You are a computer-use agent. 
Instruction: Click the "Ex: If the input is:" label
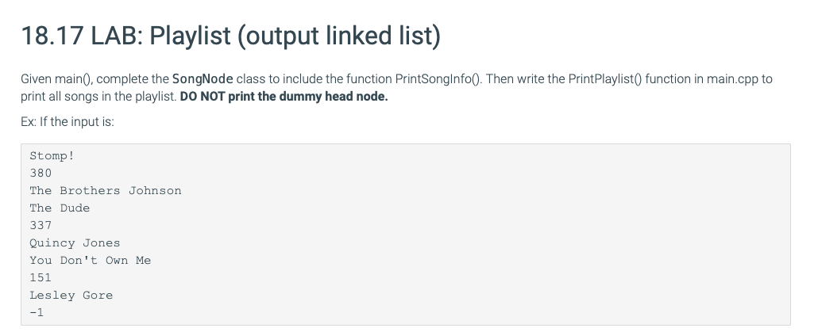[x=67, y=122]
